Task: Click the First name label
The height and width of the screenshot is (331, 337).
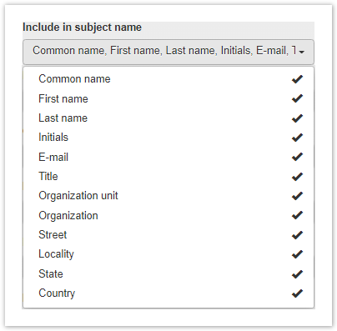Action: 63,99
